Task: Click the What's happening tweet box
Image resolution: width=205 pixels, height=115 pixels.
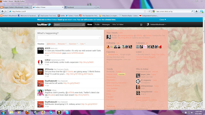Action: coord(69,38)
